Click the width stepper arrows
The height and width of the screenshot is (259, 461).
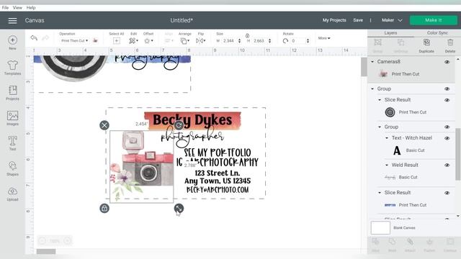tap(239, 41)
